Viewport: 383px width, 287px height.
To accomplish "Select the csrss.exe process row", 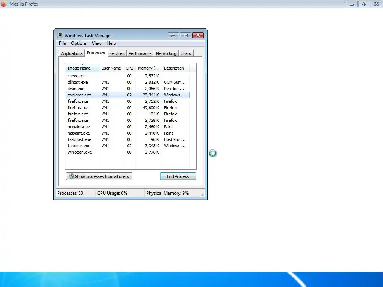I will pos(128,76).
